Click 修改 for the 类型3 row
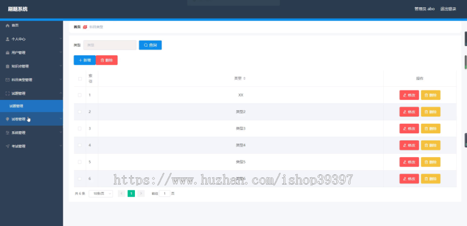467x226 pixels. click(409, 129)
